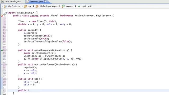Click the theProjects project icon in breadcrumb

(x=6, y=6)
